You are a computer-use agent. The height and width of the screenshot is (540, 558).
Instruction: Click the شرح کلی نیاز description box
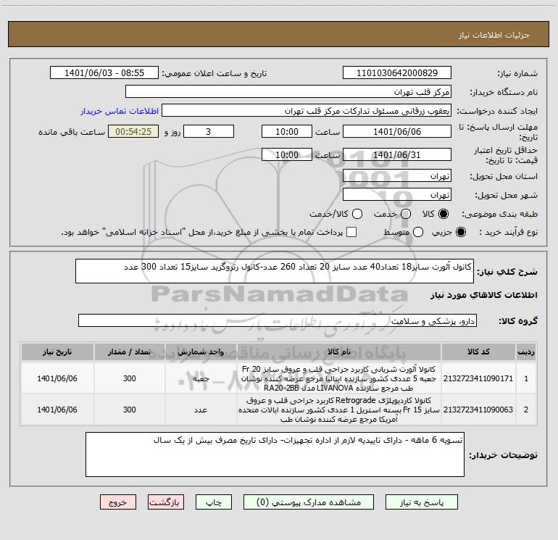tap(275, 271)
